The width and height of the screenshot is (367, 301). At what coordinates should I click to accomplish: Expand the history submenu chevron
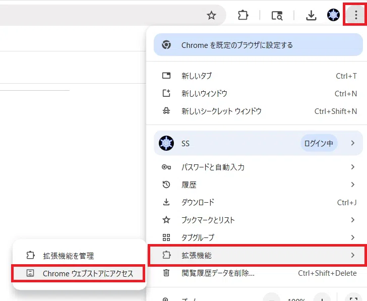353,185
